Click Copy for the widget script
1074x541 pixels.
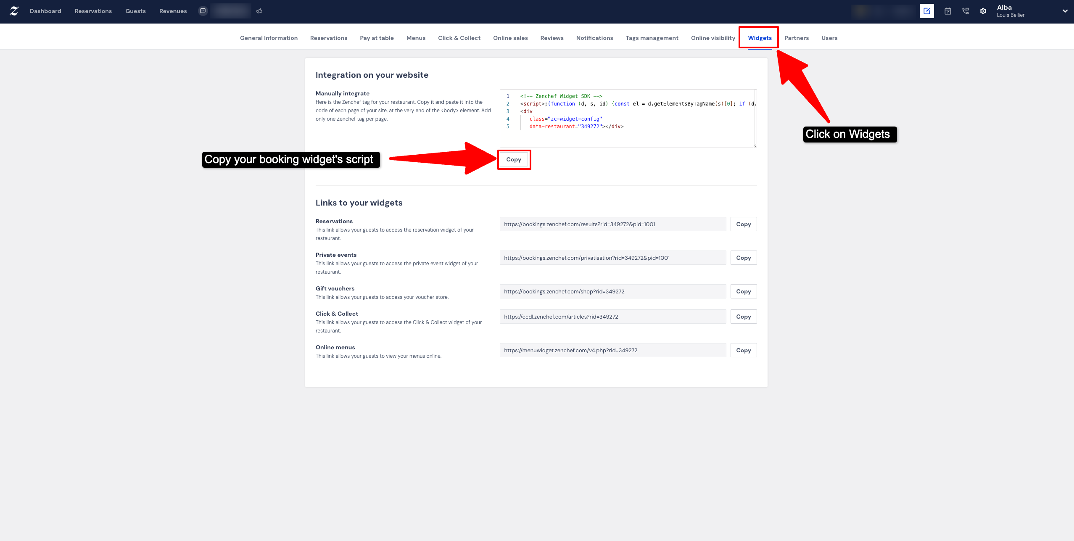click(514, 160)
